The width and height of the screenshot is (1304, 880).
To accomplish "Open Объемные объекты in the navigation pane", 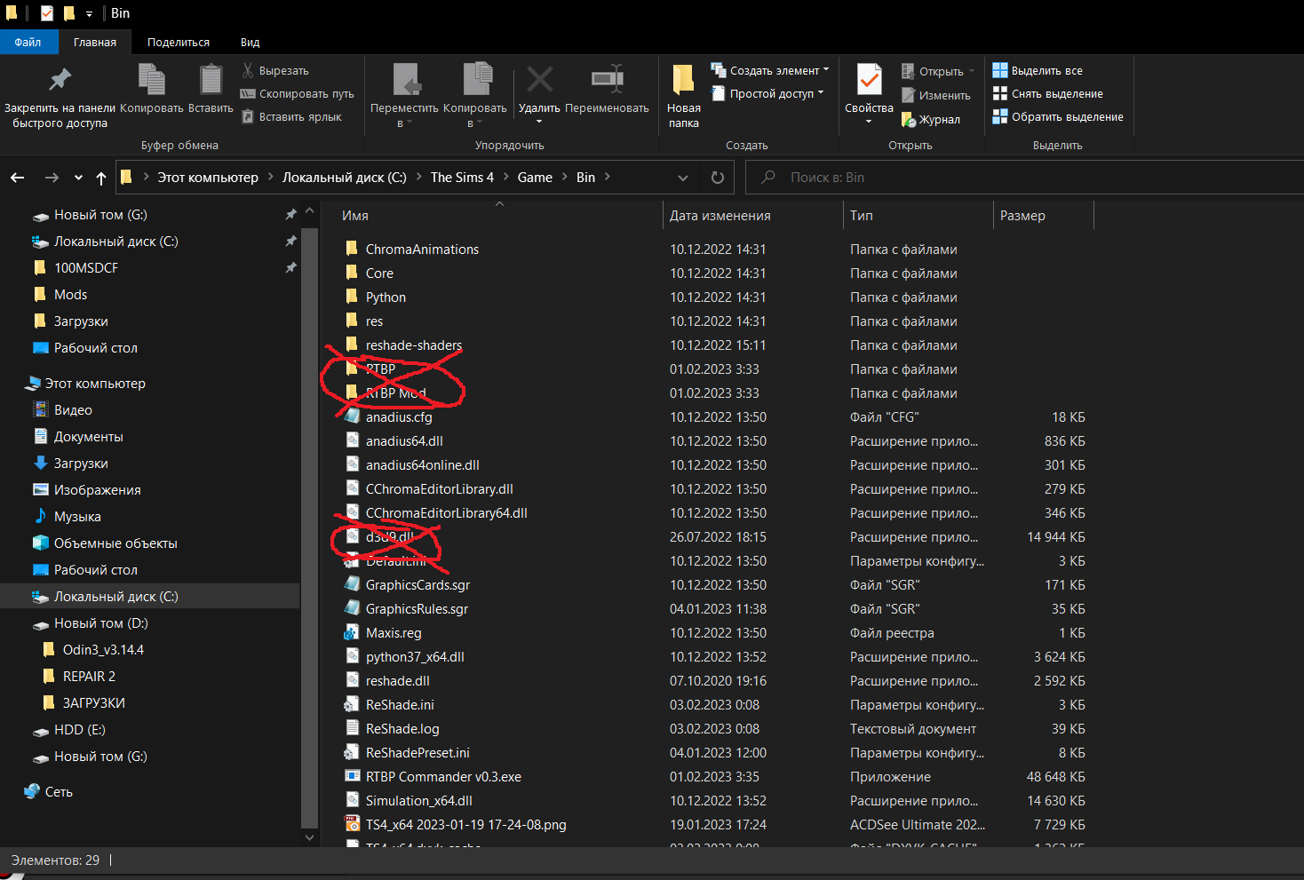I will click(115, 543).
